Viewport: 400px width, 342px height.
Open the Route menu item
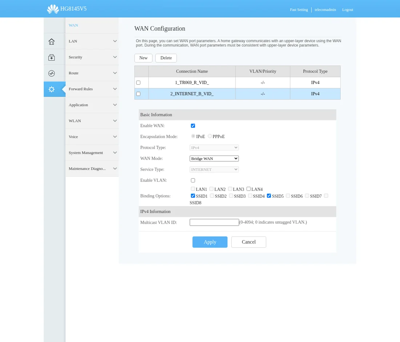point(92,73)
